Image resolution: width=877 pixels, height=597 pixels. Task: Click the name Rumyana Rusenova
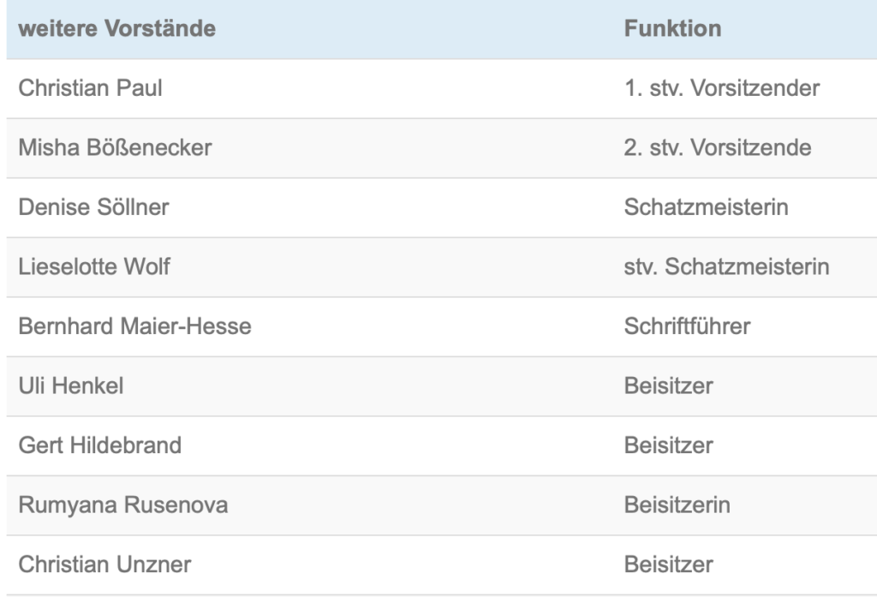point(123,505)
